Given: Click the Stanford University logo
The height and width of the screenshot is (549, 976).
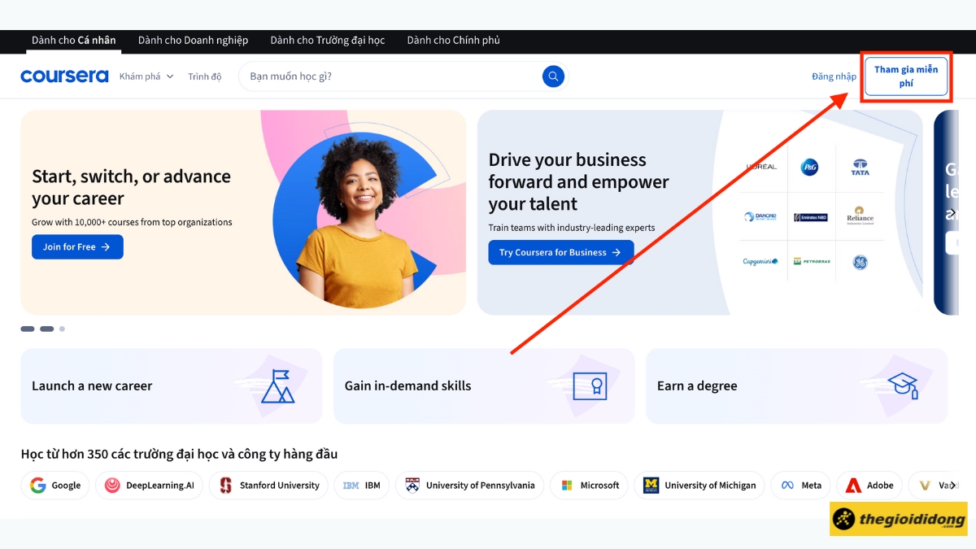Looking at the screenshot, I should coord(268,486).
